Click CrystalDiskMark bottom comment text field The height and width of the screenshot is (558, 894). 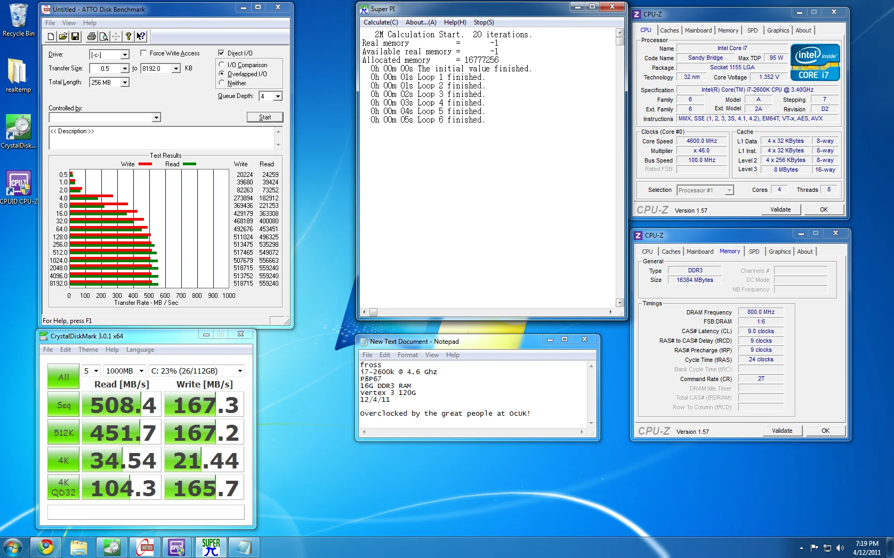pos(146,512)
